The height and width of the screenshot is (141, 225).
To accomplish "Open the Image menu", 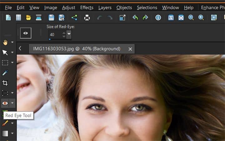I will click(x=51, y=8).
